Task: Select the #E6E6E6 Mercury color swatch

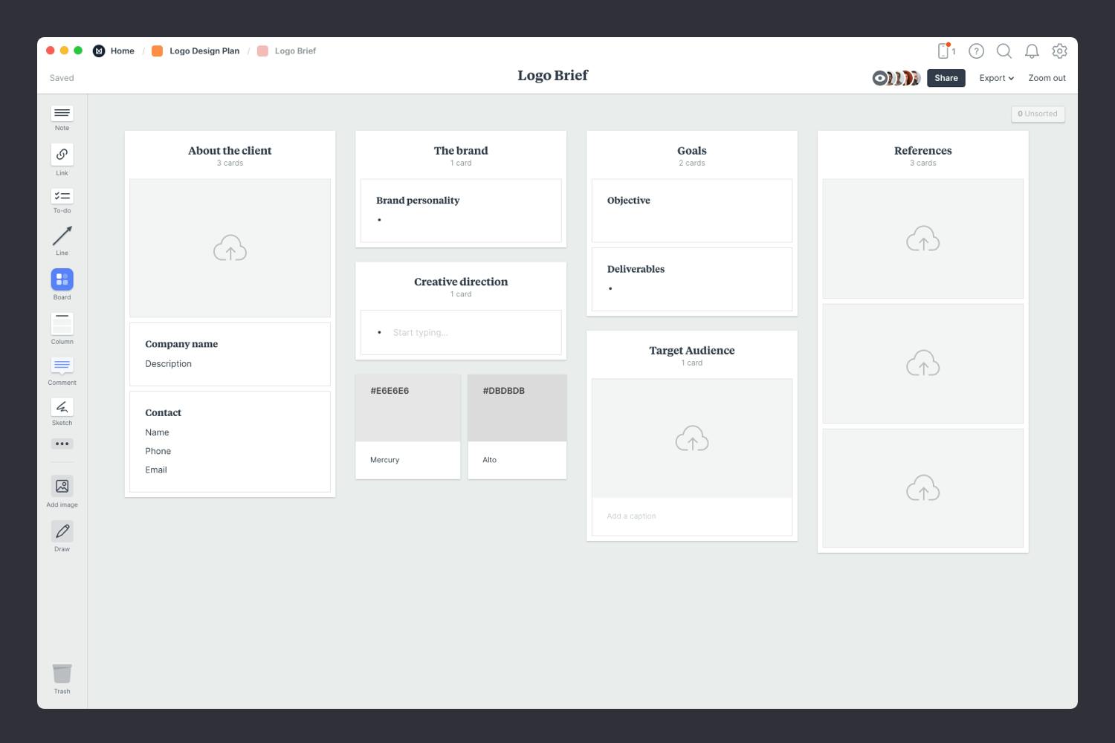Action: click(x=407, y=407)
